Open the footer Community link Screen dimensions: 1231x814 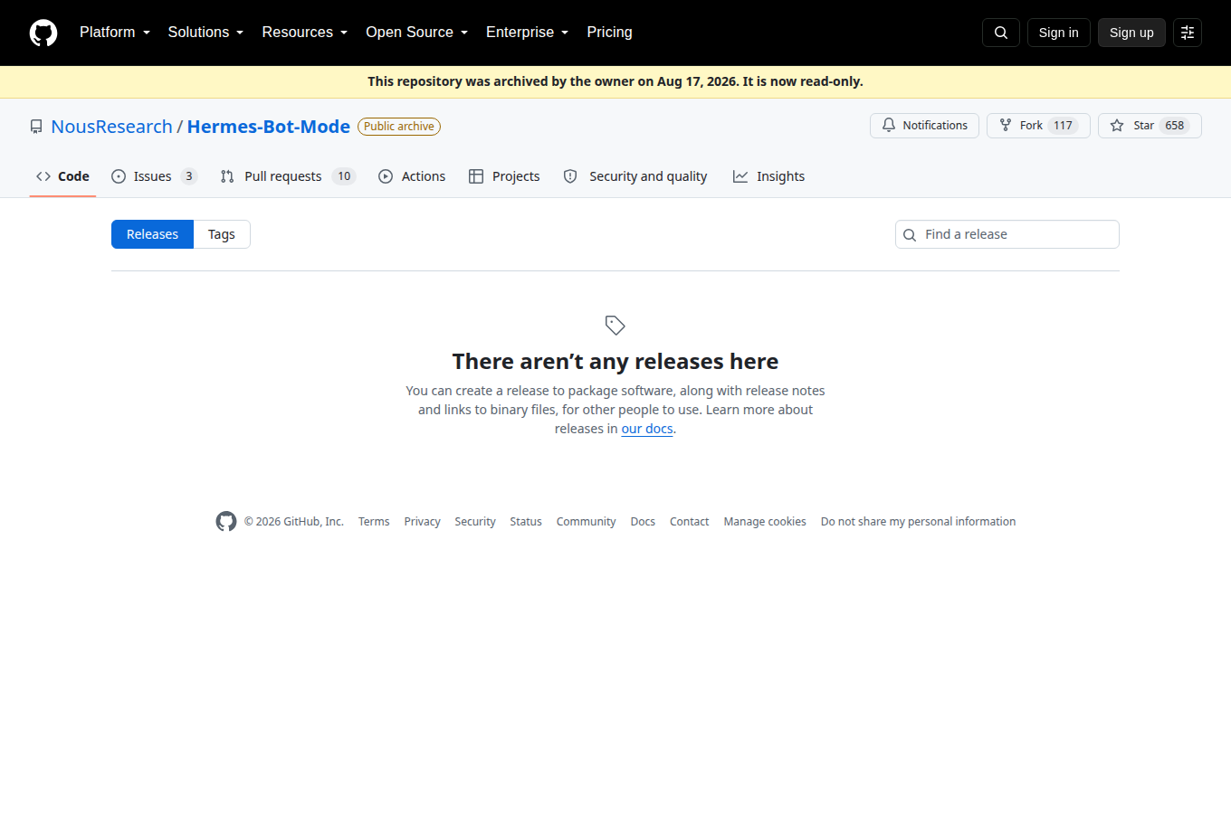click(x=586, y=522)
